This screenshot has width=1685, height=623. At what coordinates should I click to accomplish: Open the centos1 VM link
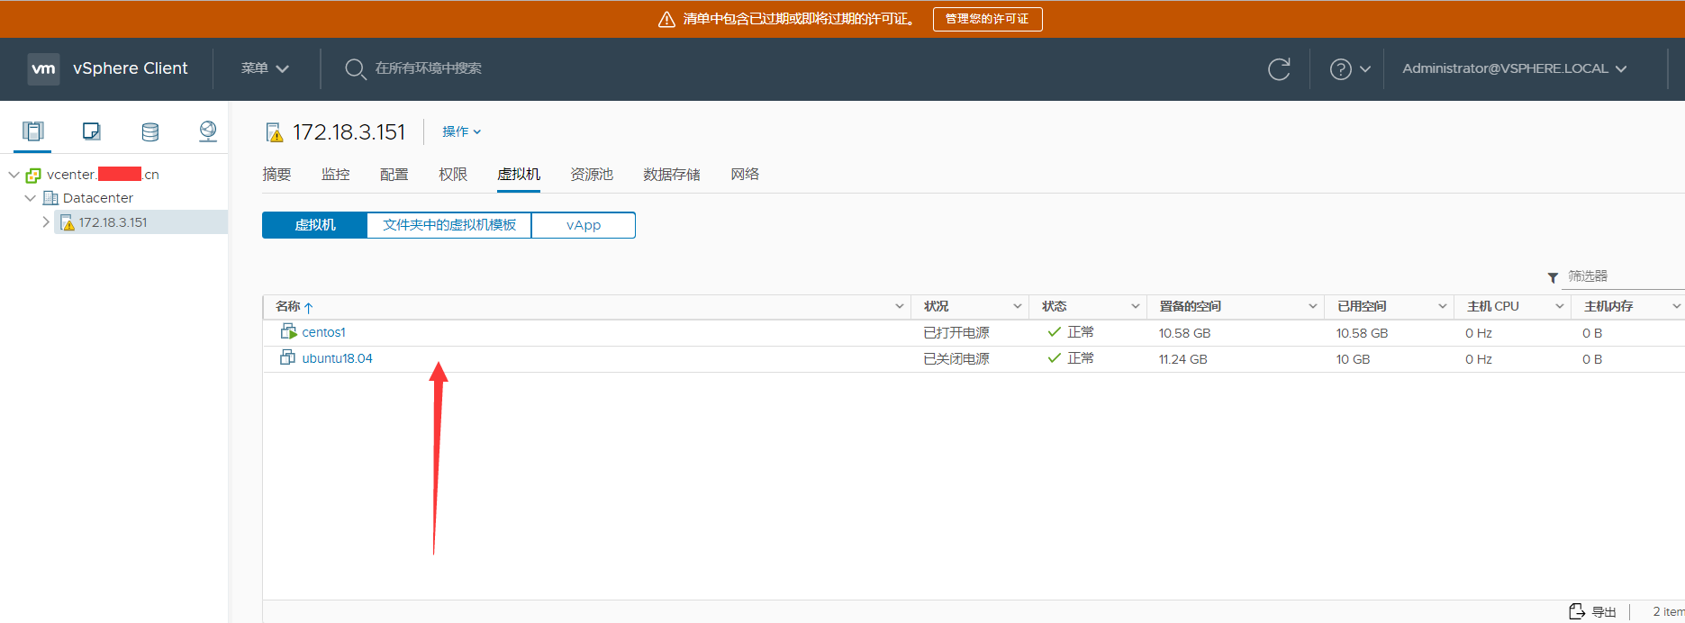pyautogui.click(x=323, y=332)
